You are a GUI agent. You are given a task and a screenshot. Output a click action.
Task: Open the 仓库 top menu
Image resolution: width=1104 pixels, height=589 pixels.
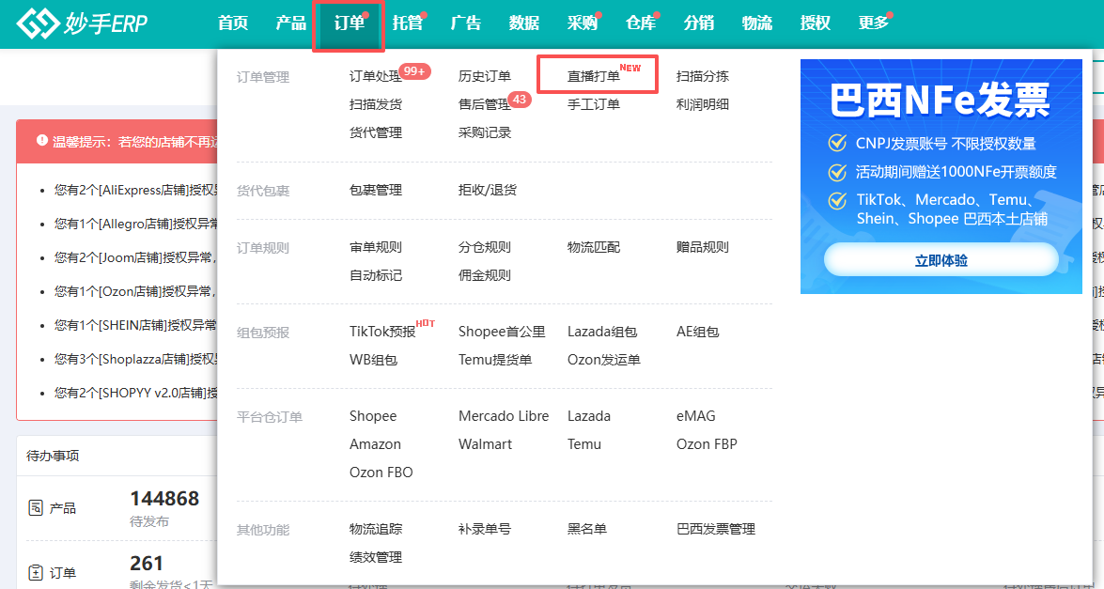pos(641,23)
